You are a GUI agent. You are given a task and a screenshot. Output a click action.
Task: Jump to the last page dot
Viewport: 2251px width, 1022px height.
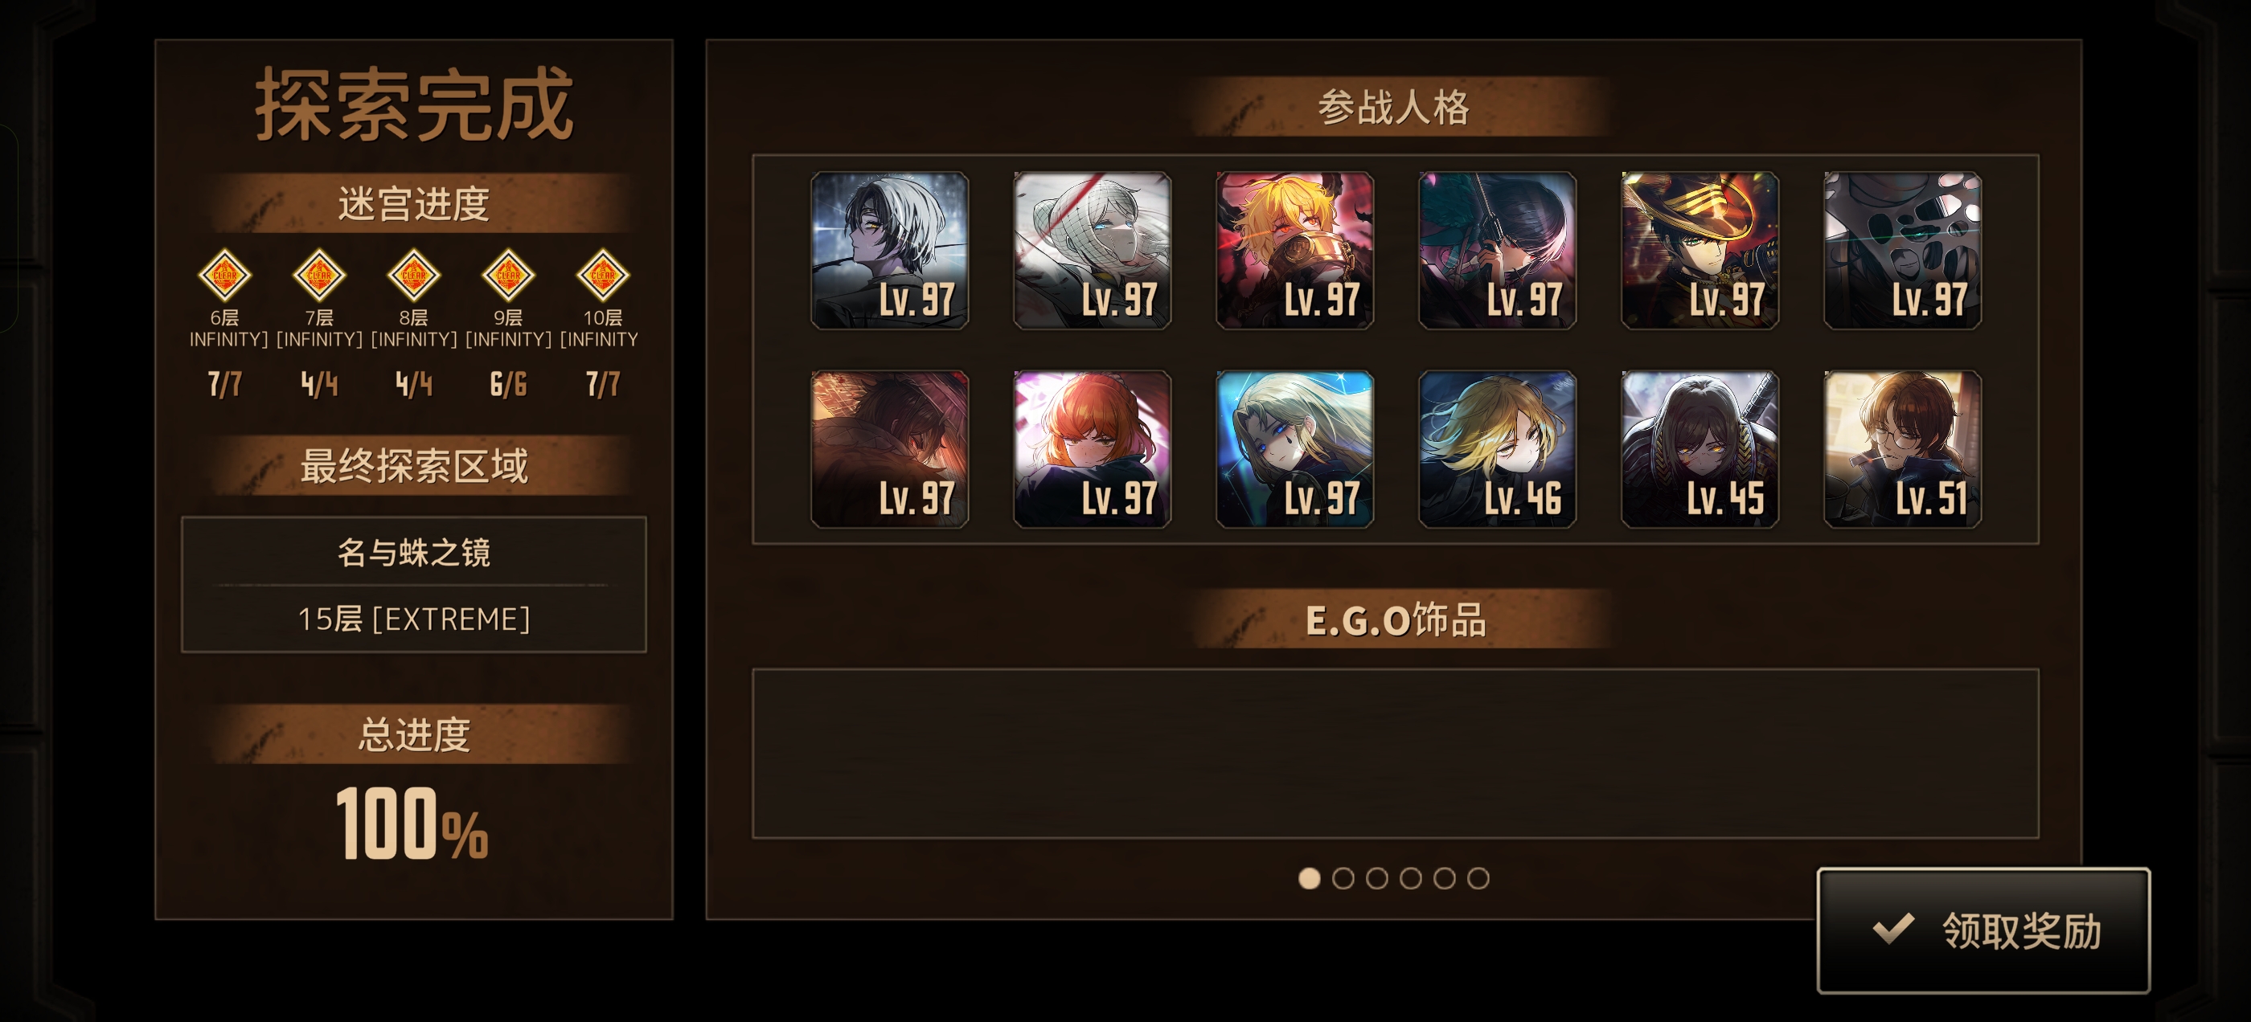click(x=1478, y=878)
